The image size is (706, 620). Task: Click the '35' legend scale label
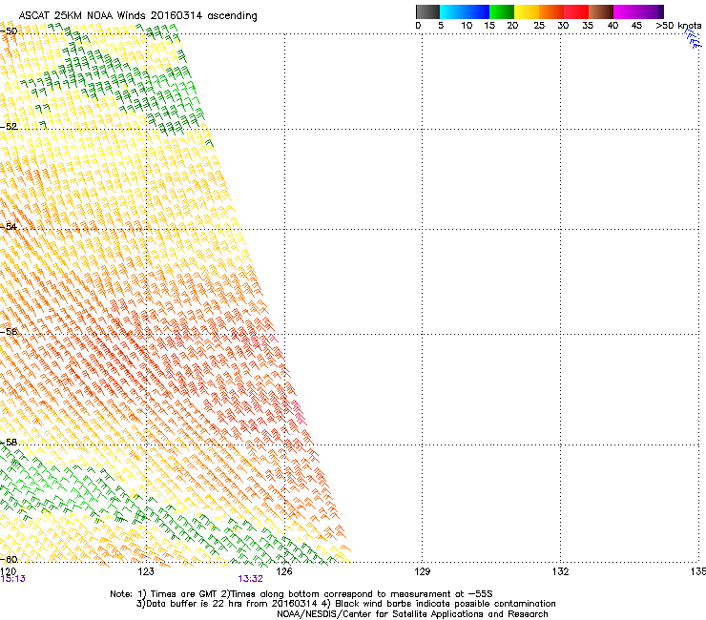[x=588, y=26]
